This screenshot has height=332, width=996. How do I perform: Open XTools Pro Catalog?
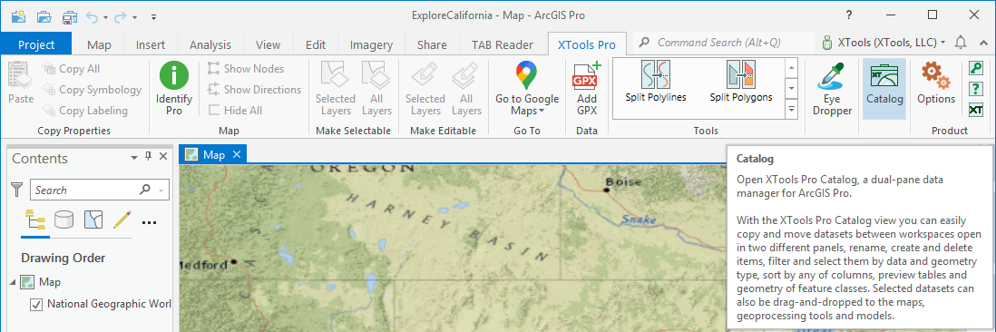pyautogui.click(x=884, y=89)
